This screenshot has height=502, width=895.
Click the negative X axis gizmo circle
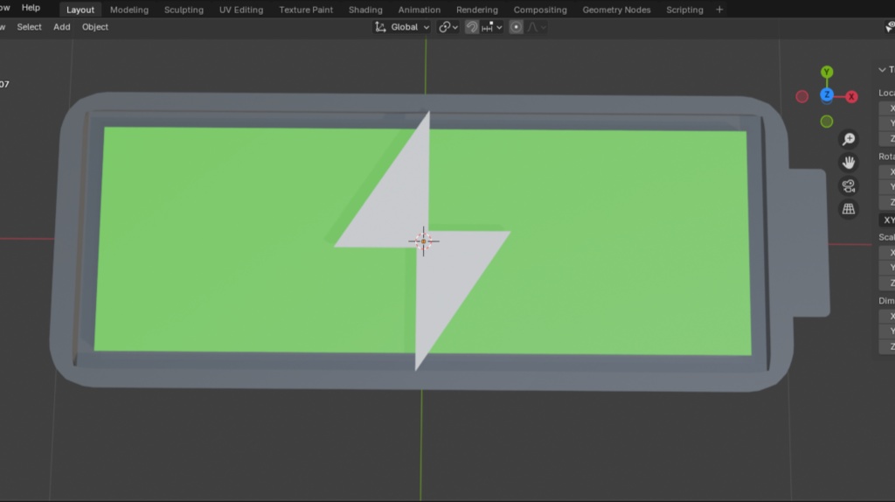click(x=802, y=96)
